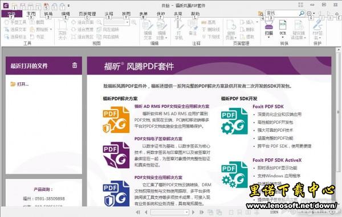Click the OCR icon in the Convert group
This screenshot has width=342, height=217.
(x=283, y=28)
